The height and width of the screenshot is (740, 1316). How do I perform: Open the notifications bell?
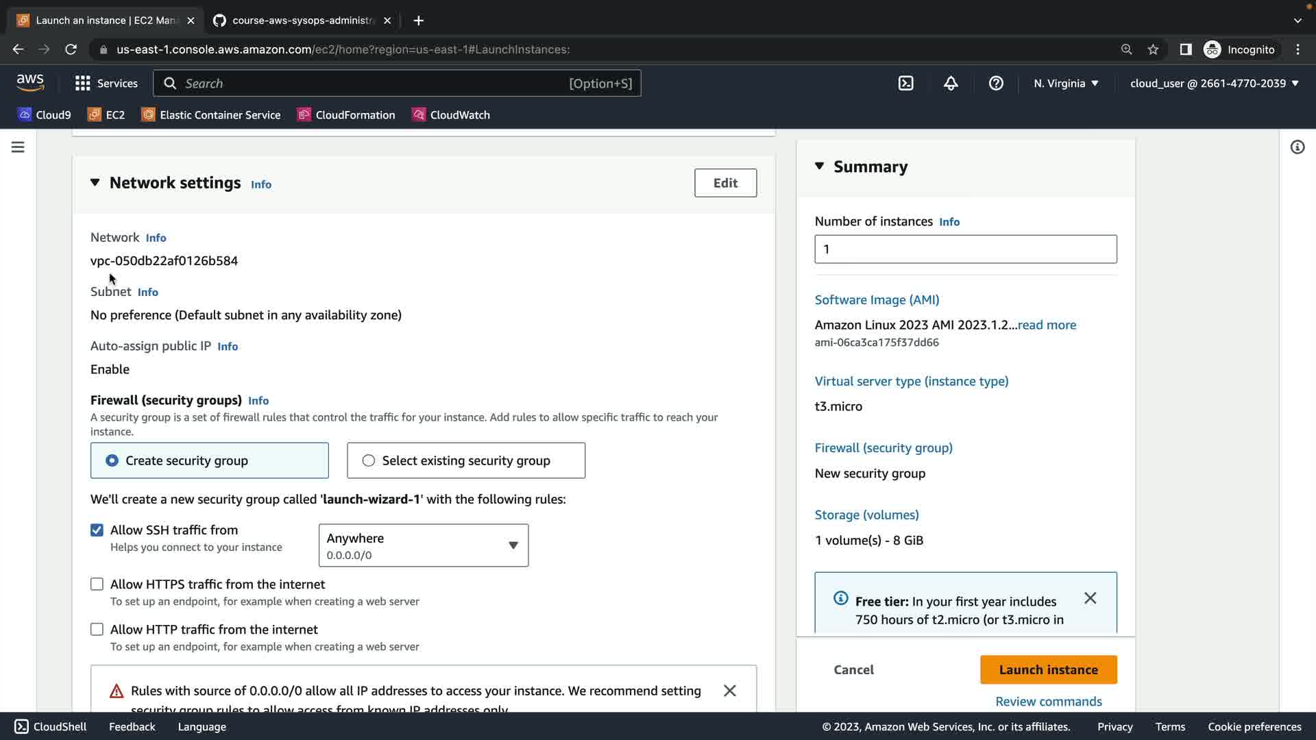coord(951,84)
